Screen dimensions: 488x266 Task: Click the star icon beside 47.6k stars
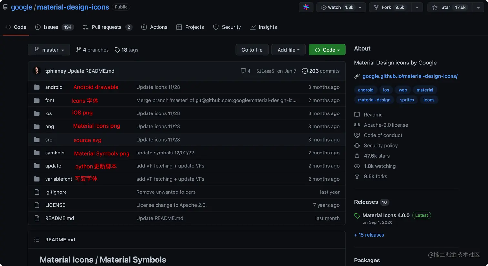point(357,156)
